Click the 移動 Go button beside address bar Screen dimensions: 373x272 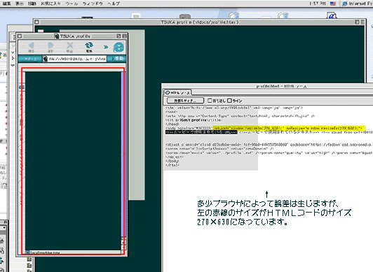pyautogui.click(x=116, y=59)
